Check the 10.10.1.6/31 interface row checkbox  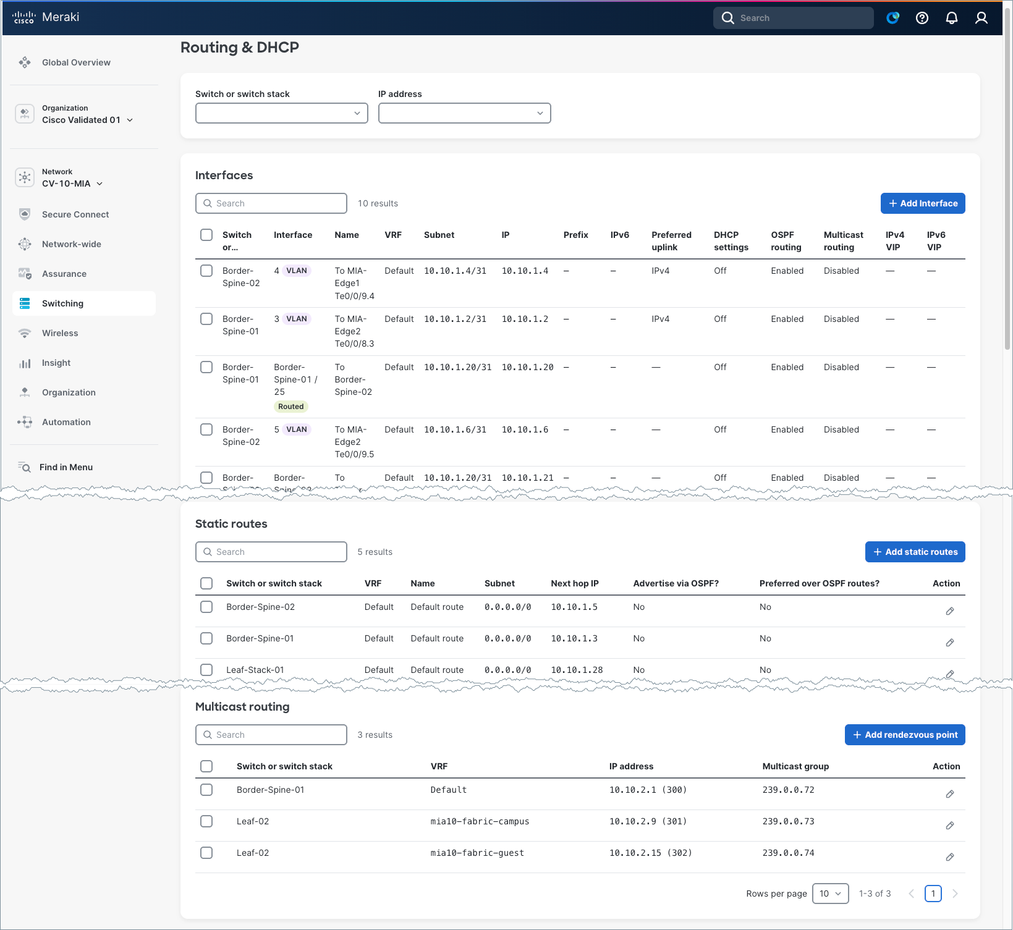pyautogui.click(x=206, y=429)
